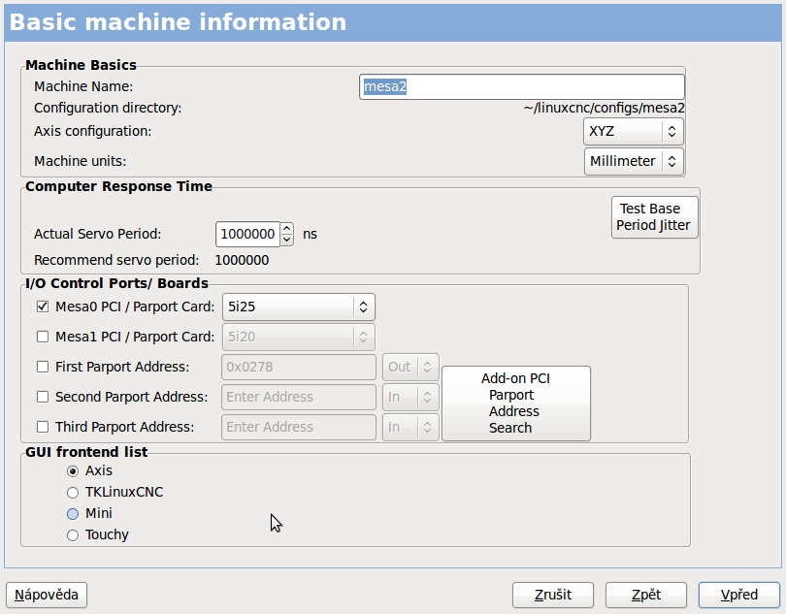Open the Axis configuration dropdown

point(634,131)
